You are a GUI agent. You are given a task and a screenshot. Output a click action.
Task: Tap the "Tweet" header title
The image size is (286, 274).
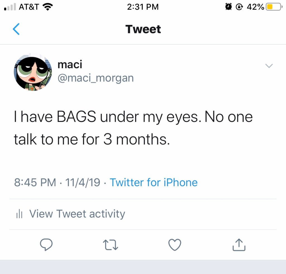143,29
